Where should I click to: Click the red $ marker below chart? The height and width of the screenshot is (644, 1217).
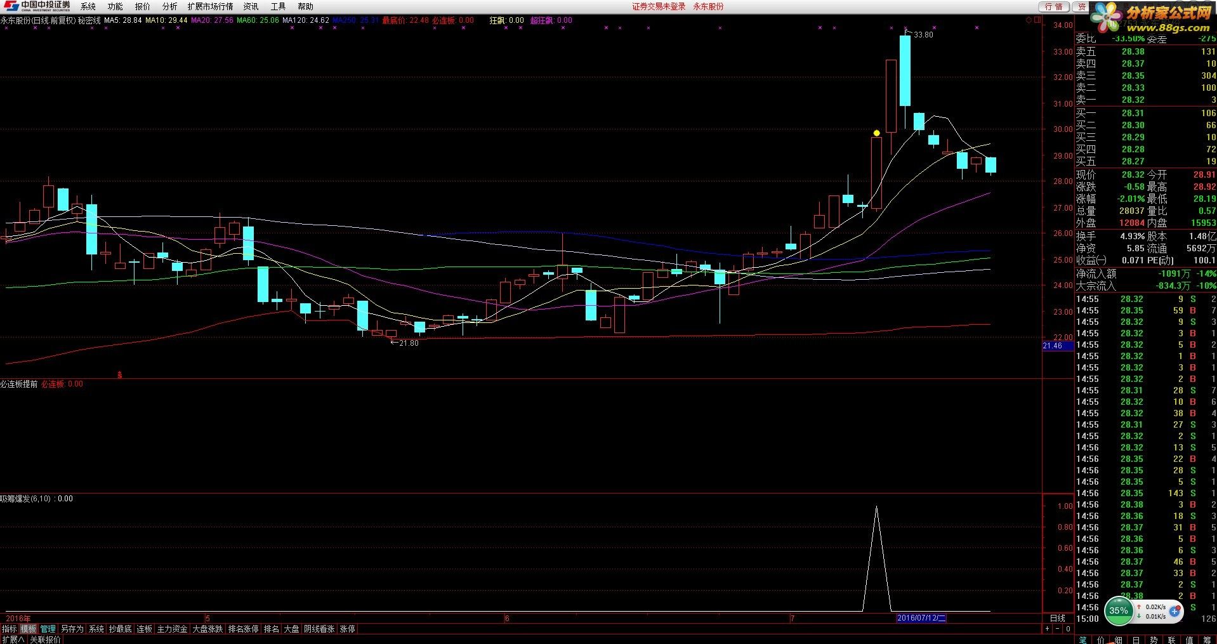point(119,375)
